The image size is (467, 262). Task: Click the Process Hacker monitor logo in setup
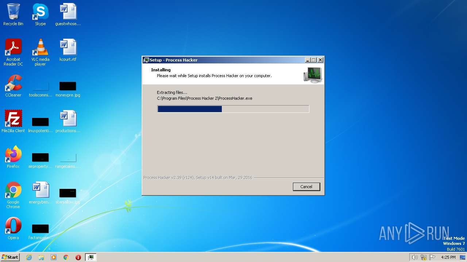[x=313, y=75]
